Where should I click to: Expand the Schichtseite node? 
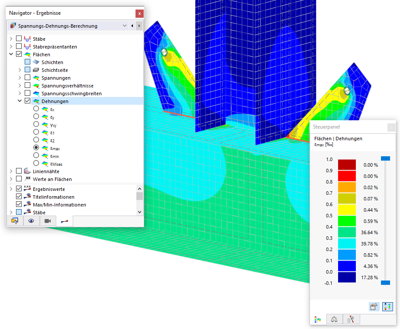pos(19,70)
